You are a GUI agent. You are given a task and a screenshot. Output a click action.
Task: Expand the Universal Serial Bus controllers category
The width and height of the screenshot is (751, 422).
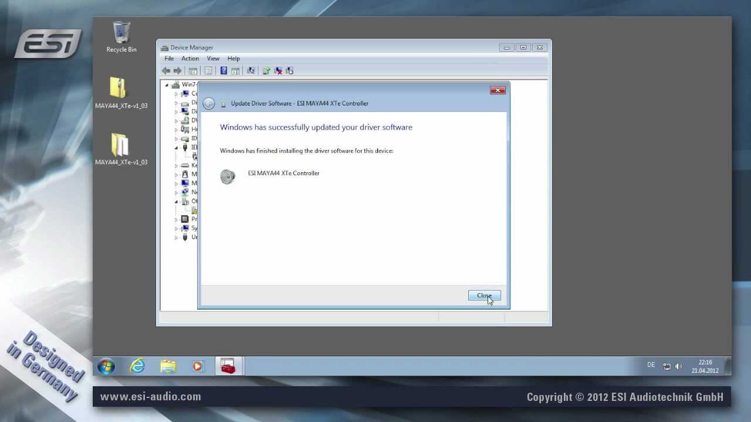pyautogui.click(x=176, y=237)
